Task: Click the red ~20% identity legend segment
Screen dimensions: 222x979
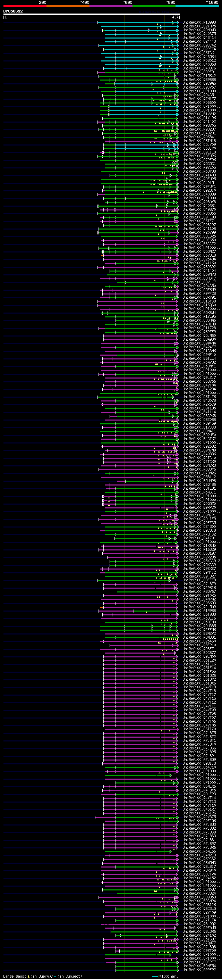Action: (x=25, y=6)
